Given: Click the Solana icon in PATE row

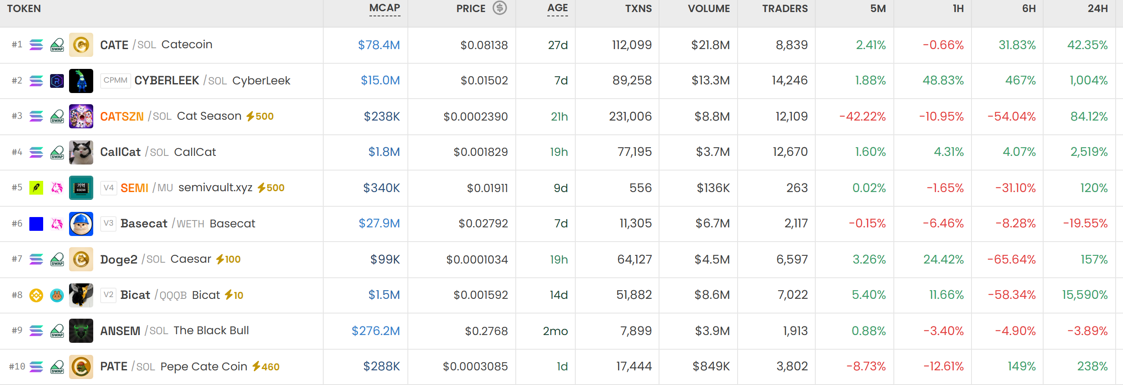Looking at the screenshot, I should tap(36, 367).
